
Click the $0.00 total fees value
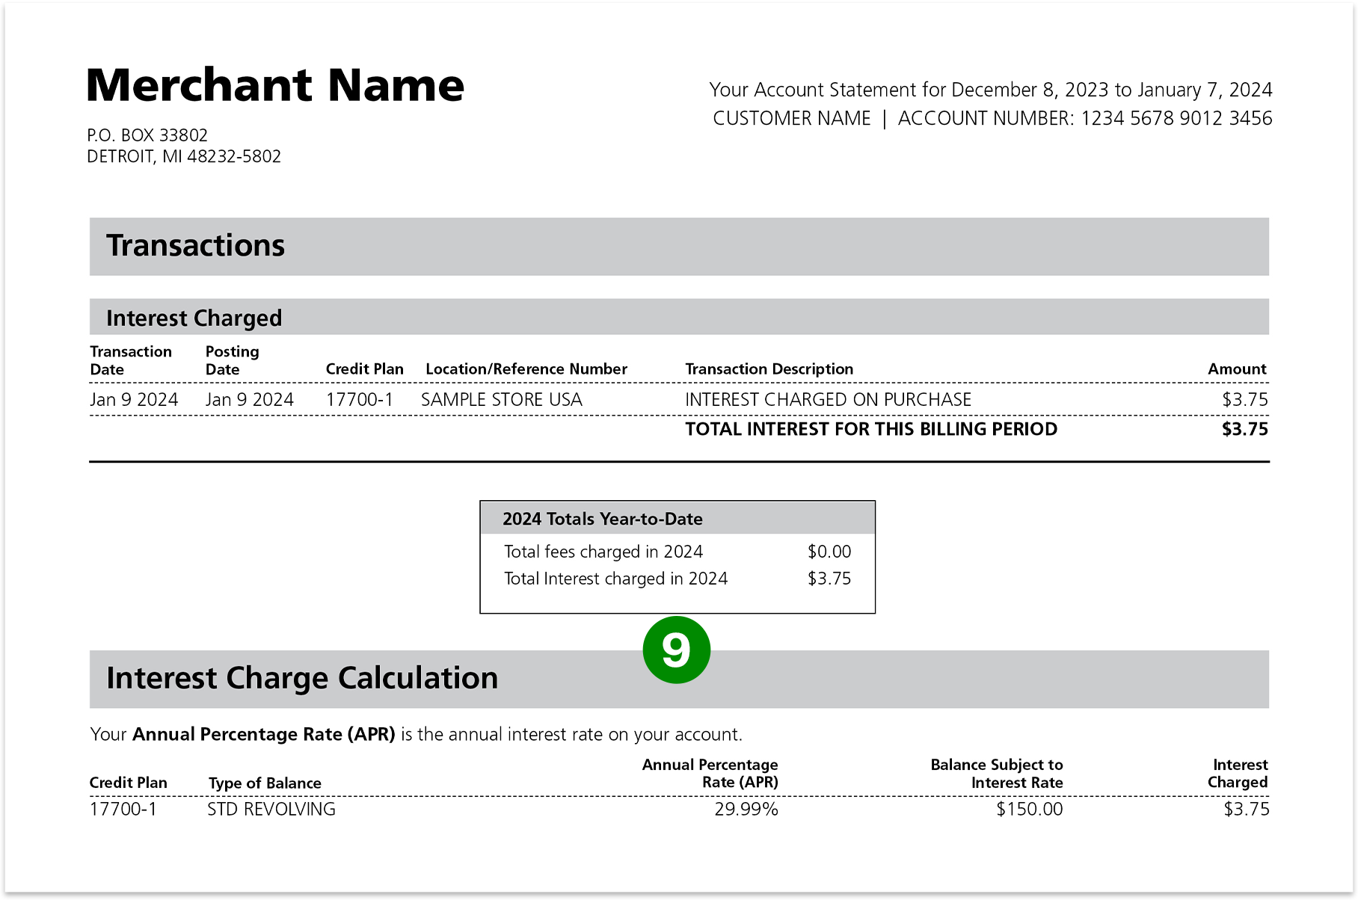tap(829, 552)
